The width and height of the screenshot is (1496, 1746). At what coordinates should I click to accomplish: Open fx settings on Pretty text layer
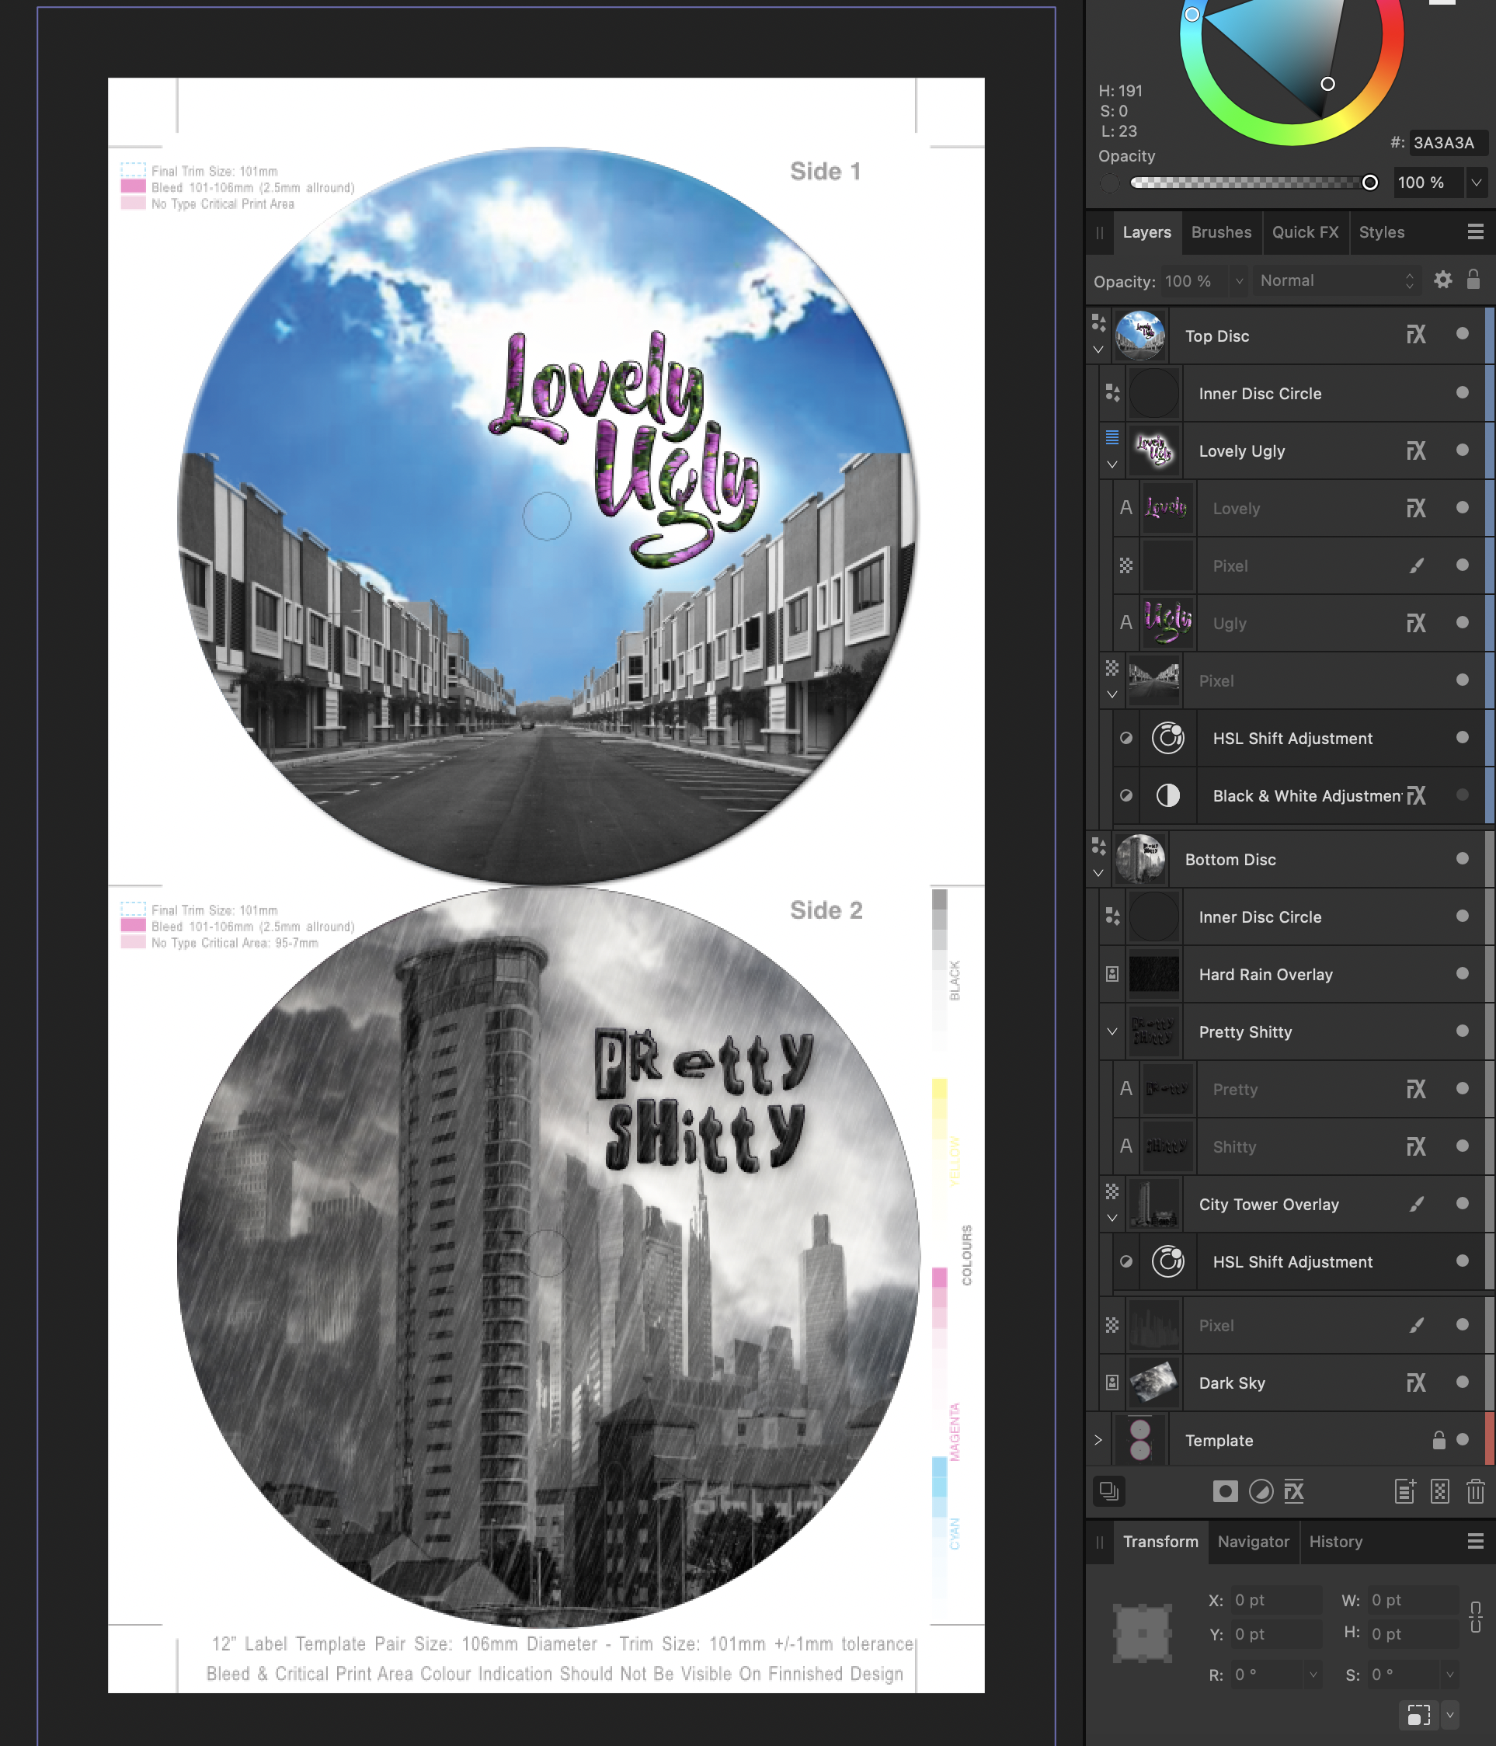tap(1416, 1090)
